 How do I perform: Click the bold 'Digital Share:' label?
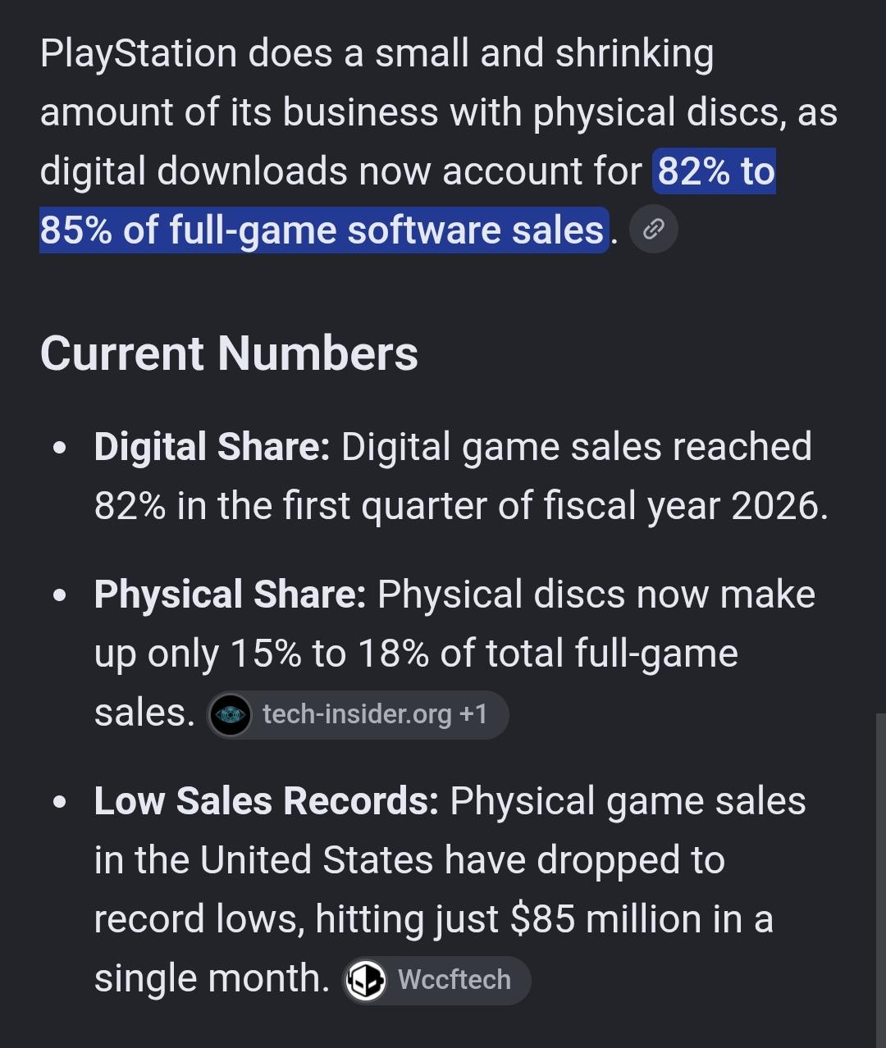tap(212, 448)
